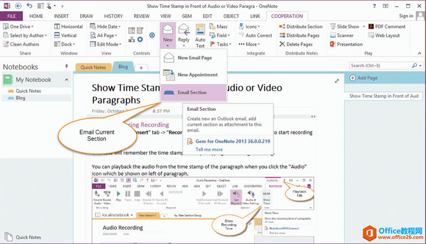Select New Email Page menu item
Screen dimensions: 426x244
pyautogui.click(x=194, y=58)
